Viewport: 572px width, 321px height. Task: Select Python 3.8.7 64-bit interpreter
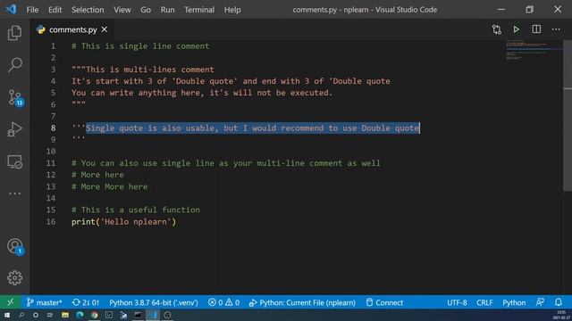[154, 302]
